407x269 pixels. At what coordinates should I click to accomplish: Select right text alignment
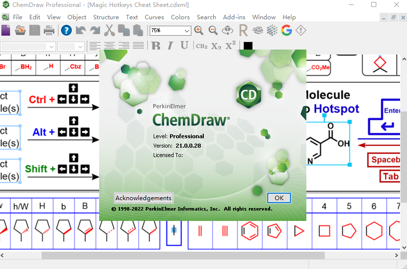click(124, 46)
